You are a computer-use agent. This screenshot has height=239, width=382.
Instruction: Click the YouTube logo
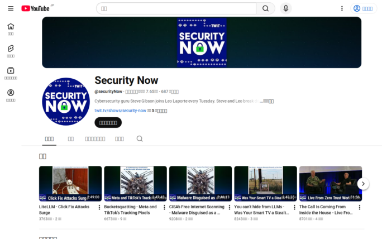tap(35, 8)
